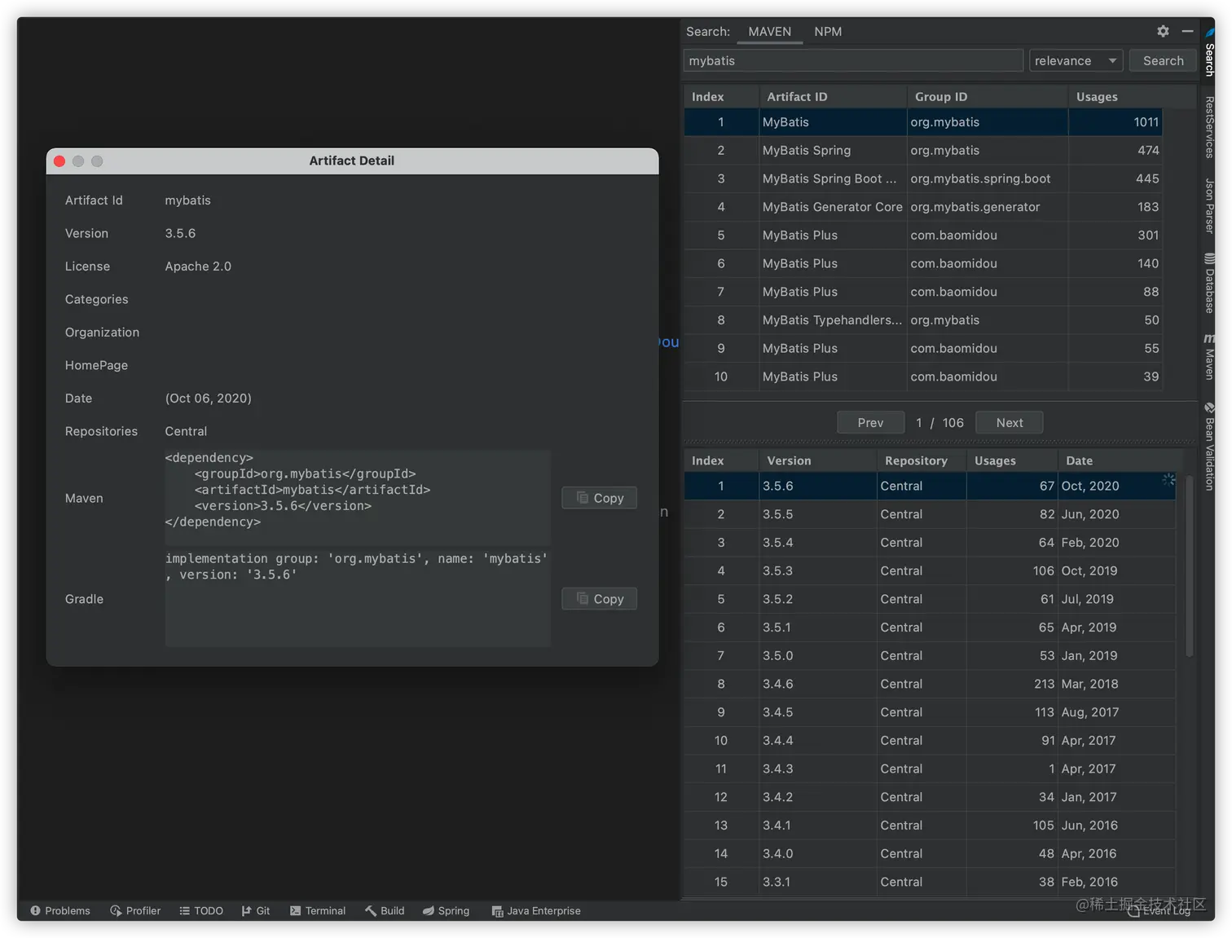Select version 3.4.0 row
Image resolution: width=1232 pixels, height=938 pixels.
click(x=930, y=853)
